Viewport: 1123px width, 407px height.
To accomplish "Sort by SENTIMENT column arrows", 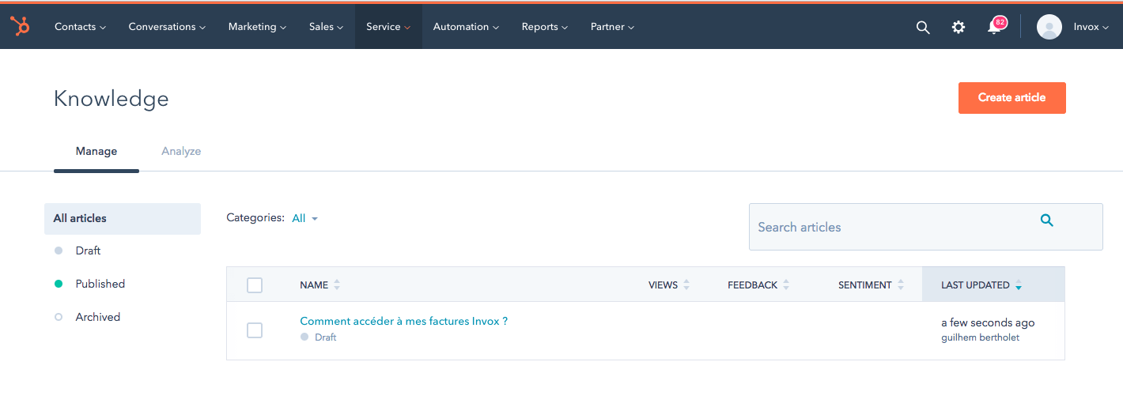I will click(x=901, y=285).
